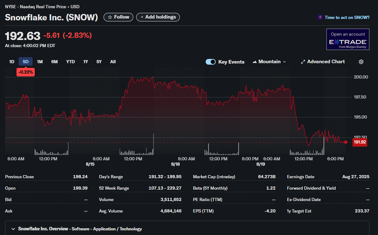The image size is (378, 235).
Task: Click the chart settings gear icon
Action: (361, 62)
